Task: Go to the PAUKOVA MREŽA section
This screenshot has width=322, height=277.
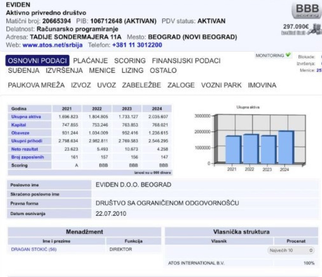Action: click(36, 85)
